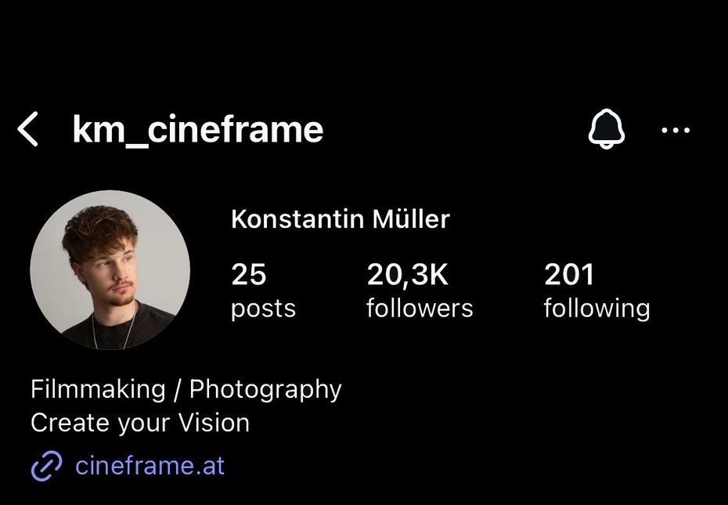Click the 201 following number
This screenshot has height=505, width=728.
coord(569,275)
